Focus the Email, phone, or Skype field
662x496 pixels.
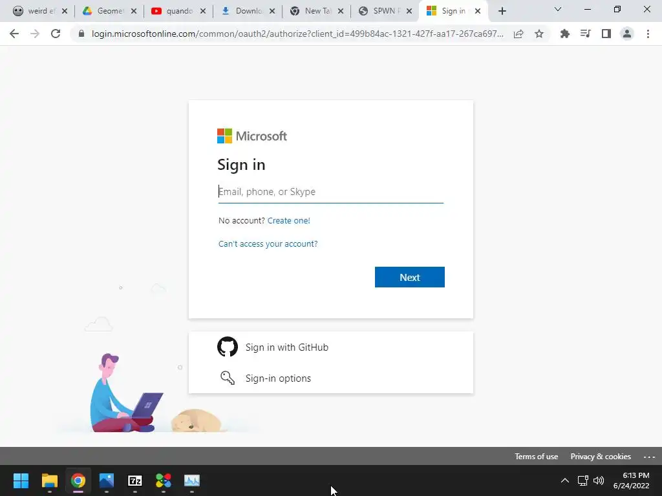[x=330, y=192]
